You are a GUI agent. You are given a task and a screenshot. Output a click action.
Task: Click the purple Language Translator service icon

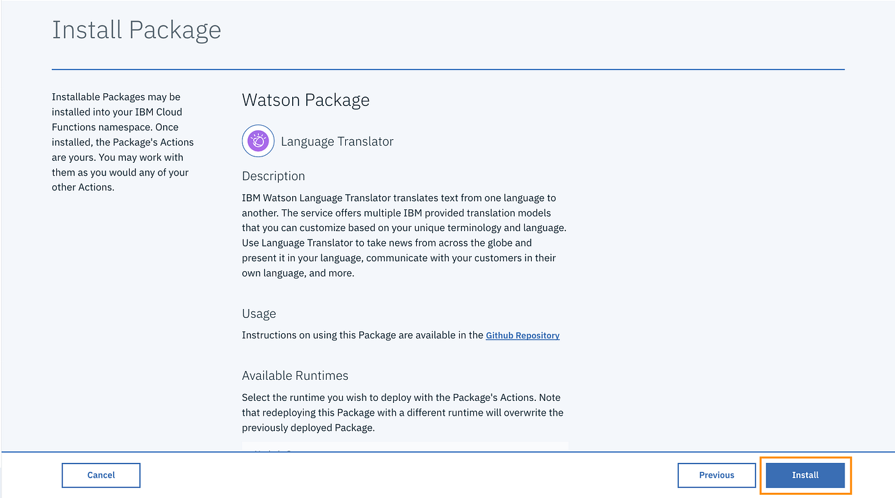pyautogui.click(x=258, y=141)
